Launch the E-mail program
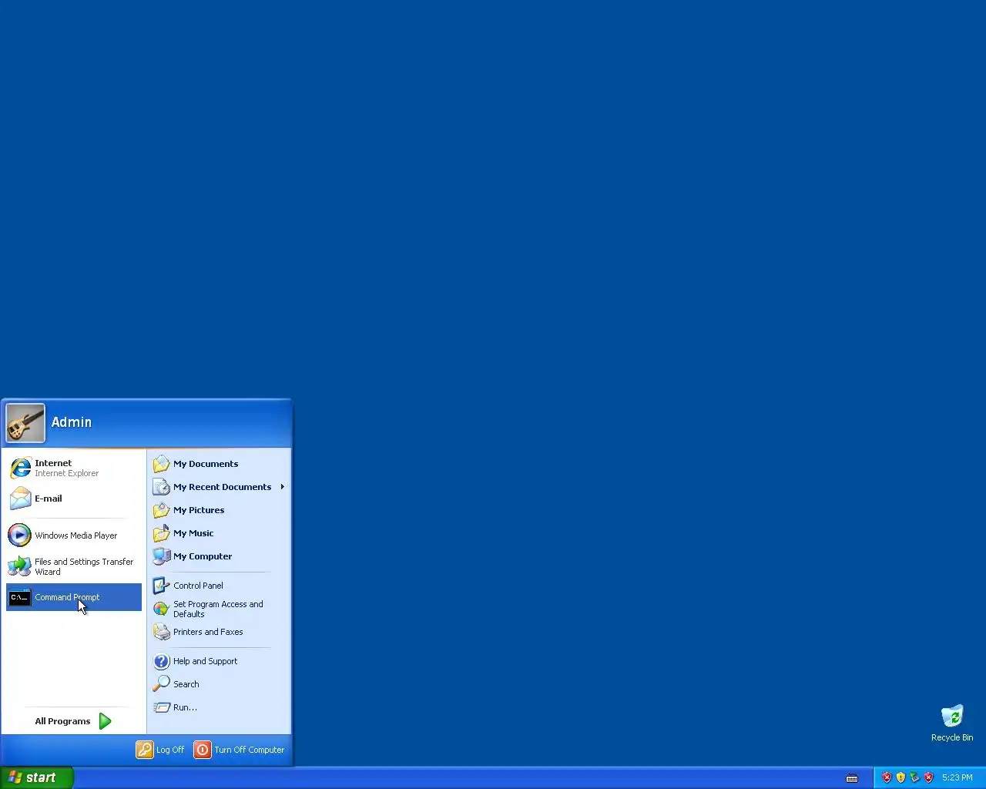Image resolution: width=986 pixels, height=789 pixels. (x=74, y=499)
